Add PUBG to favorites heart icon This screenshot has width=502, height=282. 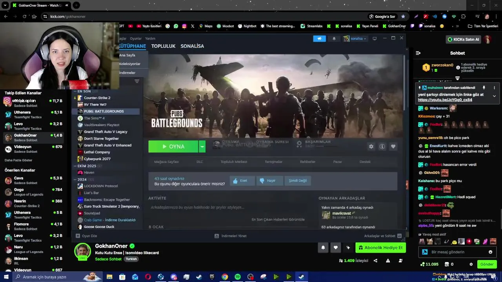(x=393, y=146)
